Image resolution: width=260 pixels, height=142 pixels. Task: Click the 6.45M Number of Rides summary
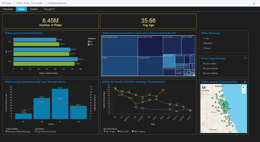(x=50, y=21)
